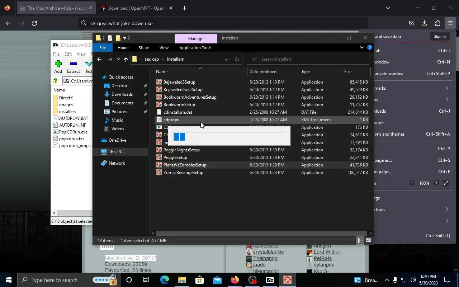Select the Bejeweled3Setup application icon

point(159,82)
